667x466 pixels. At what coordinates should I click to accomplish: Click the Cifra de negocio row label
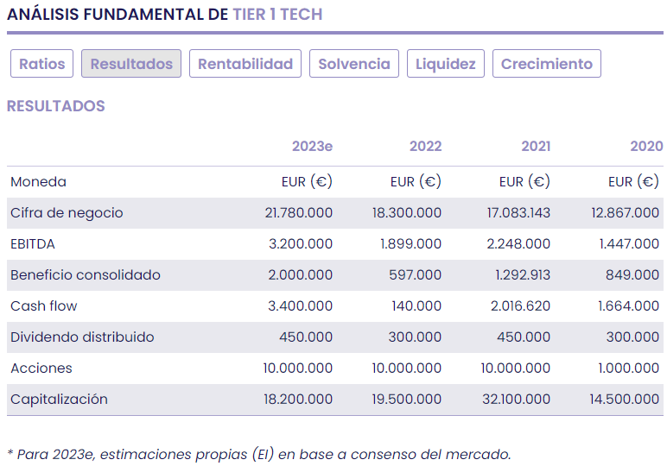point(67,213)
